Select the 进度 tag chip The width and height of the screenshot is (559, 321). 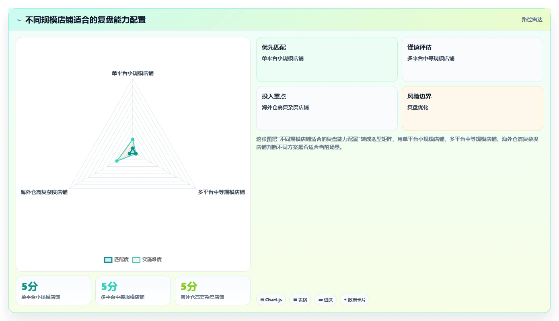[325, 300]
